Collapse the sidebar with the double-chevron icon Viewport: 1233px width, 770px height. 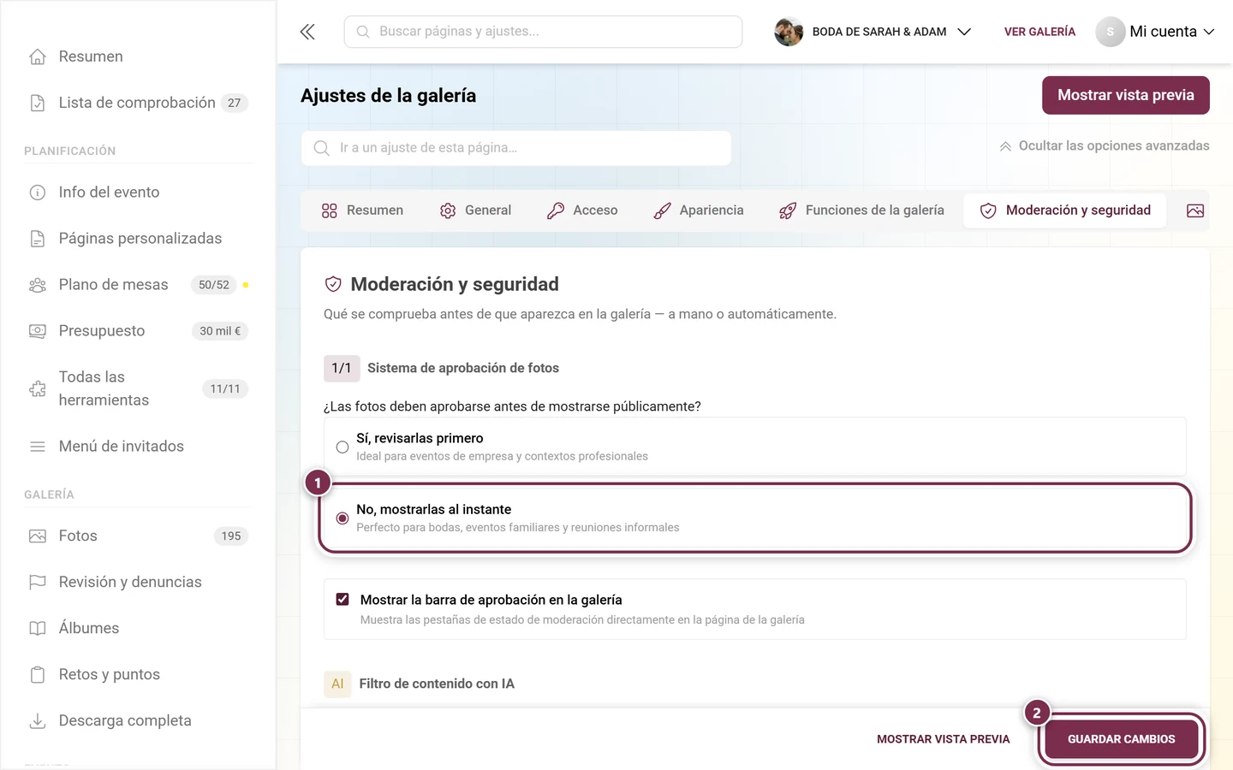click(307, 32)
